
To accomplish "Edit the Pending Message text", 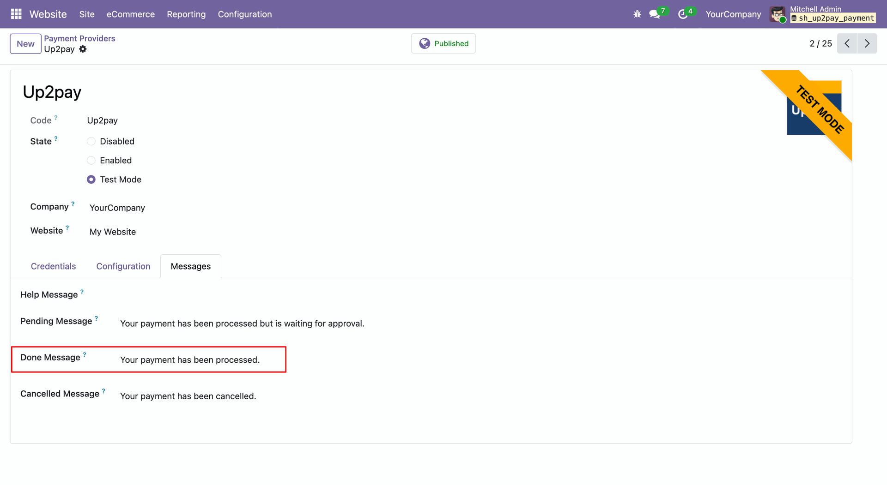I will click(x=242, y=323).
